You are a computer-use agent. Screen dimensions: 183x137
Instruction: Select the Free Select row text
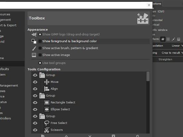59,123
